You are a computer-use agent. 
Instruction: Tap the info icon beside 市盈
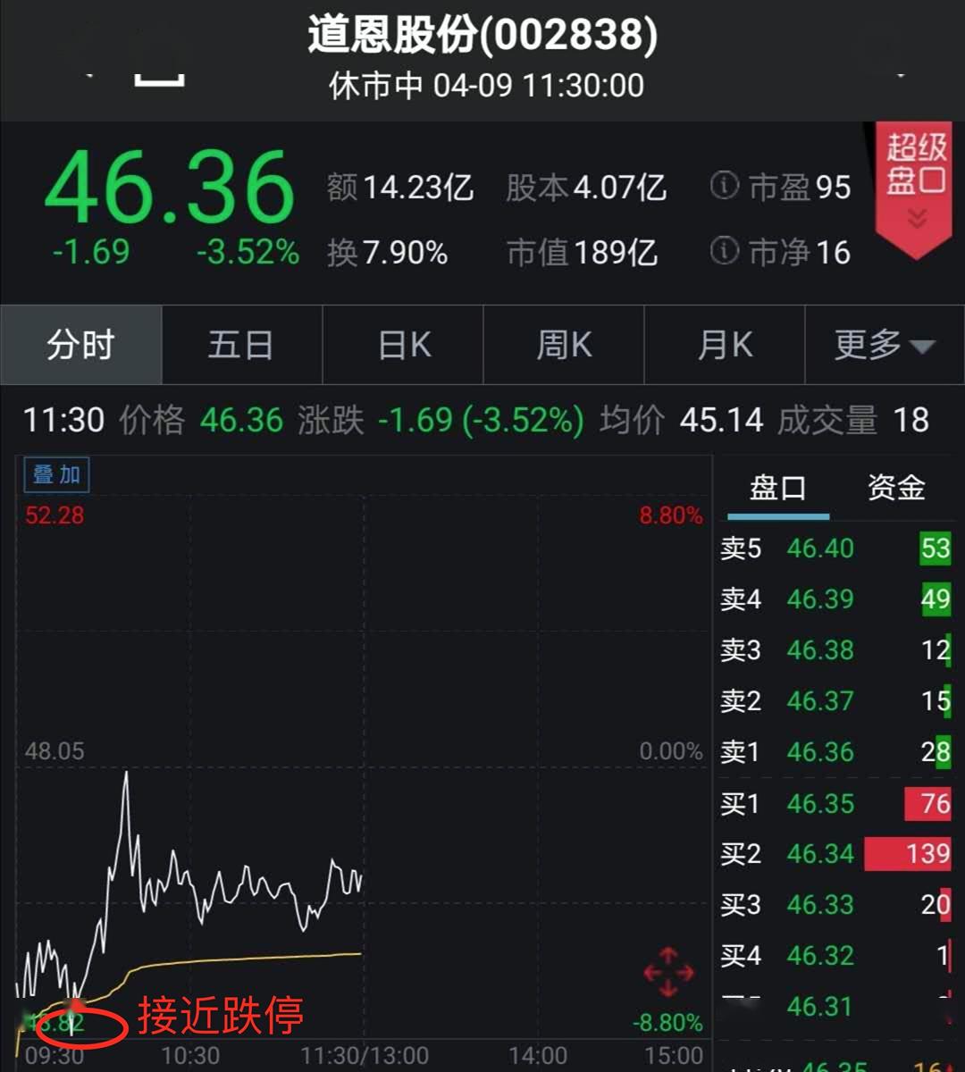point(724,186)
